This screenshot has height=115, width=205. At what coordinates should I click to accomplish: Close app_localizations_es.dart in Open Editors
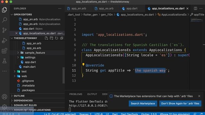click(x=16, y=33)
